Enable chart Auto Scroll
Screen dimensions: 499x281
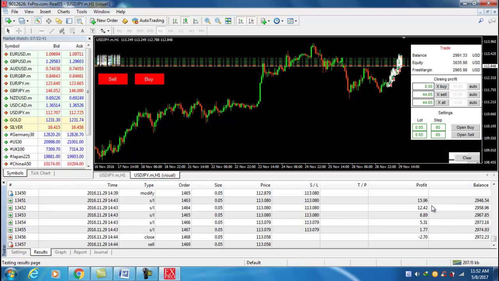click(241, 21)
